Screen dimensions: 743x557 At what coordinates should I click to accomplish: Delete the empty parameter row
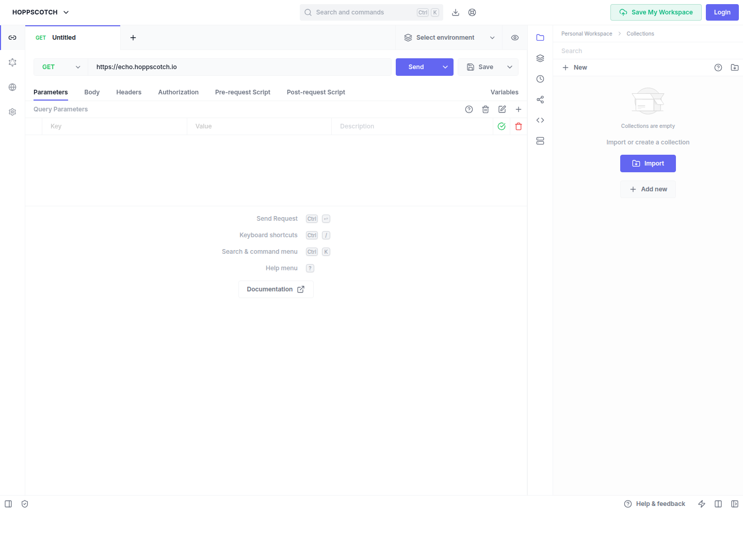point(519,126)
